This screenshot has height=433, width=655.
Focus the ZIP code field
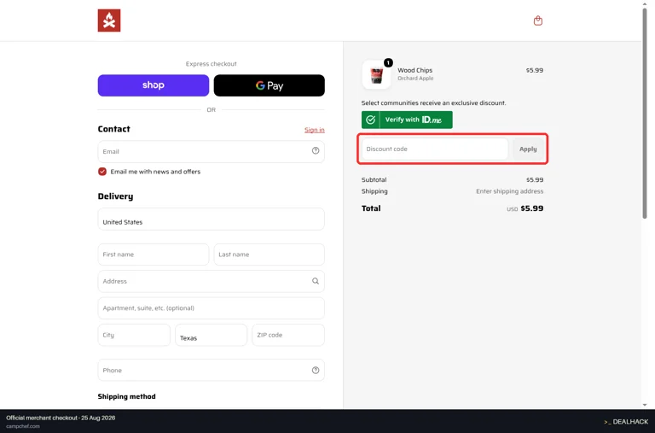click(x=288, y=335)
